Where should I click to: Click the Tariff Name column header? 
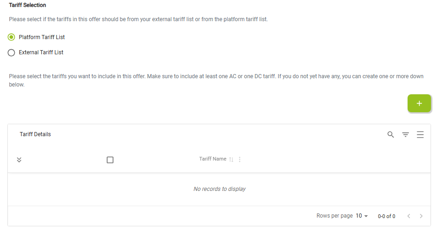tap(213, 159)
